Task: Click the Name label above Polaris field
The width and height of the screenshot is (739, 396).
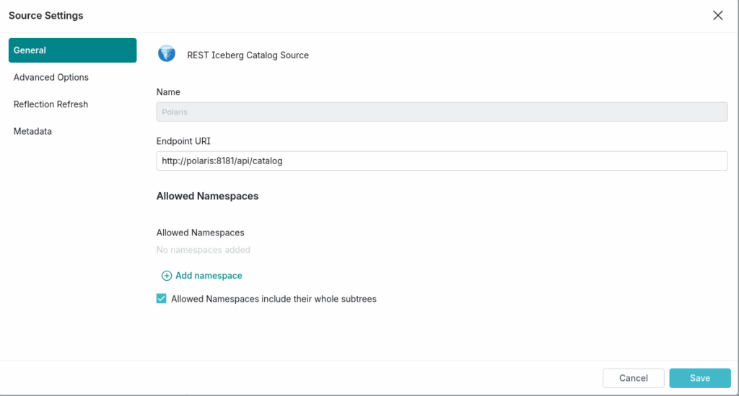Action: [168, 92]
